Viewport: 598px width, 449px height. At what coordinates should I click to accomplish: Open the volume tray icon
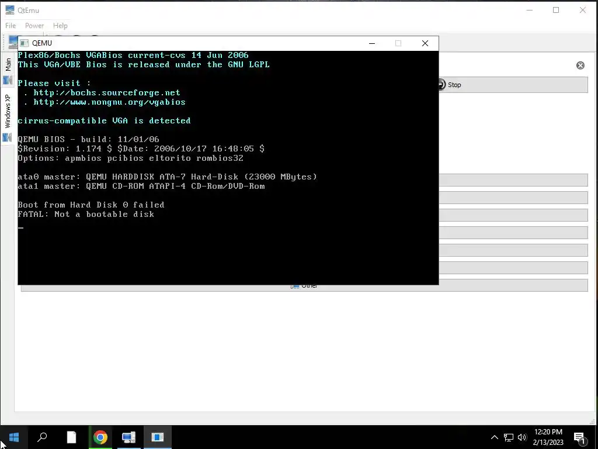click(x=522, y=437)
